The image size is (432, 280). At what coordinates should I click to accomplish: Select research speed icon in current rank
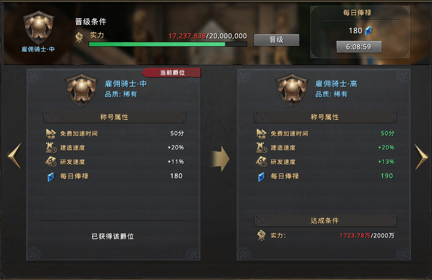tap(51, 162)
